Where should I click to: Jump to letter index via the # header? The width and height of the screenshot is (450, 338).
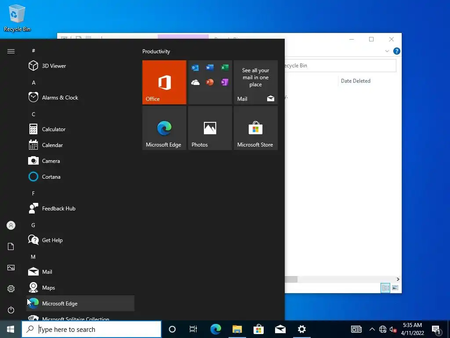pyautogui.click(x=33, y=51)
